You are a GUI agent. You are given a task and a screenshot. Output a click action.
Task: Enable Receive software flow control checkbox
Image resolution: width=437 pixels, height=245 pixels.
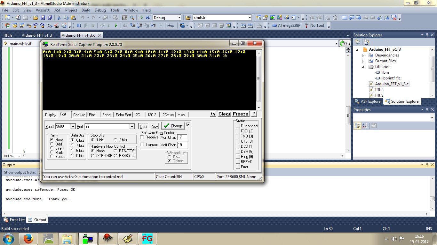tap(142, 137)
